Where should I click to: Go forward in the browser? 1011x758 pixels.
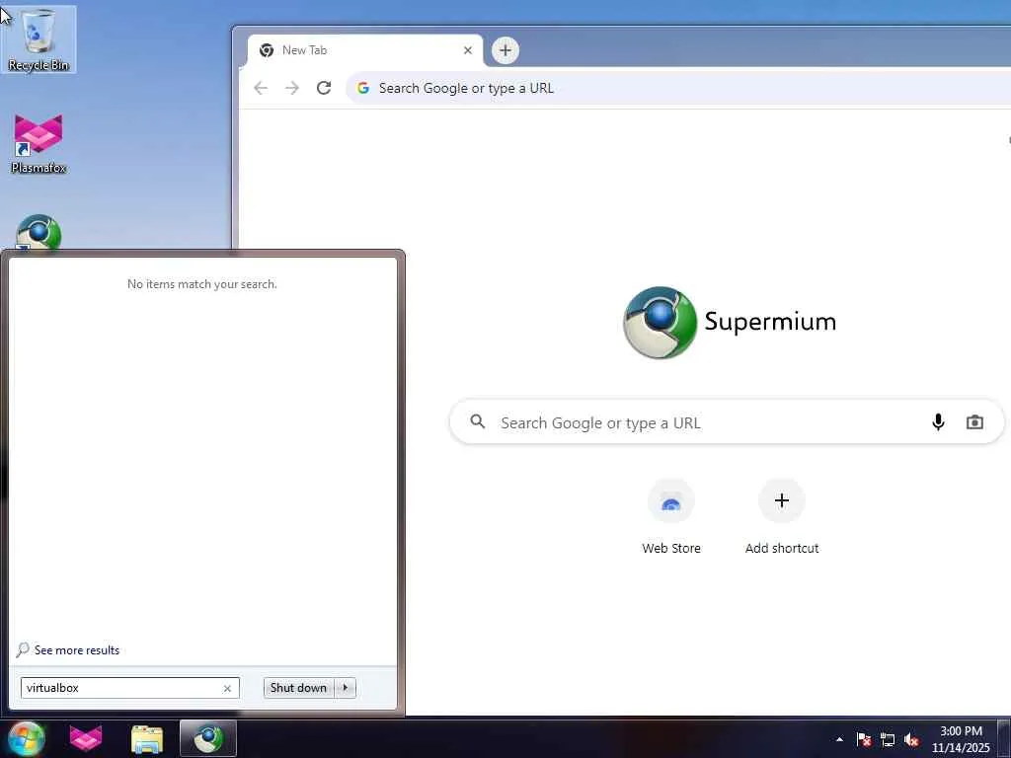pyautogui.click(x=292, y=88)
